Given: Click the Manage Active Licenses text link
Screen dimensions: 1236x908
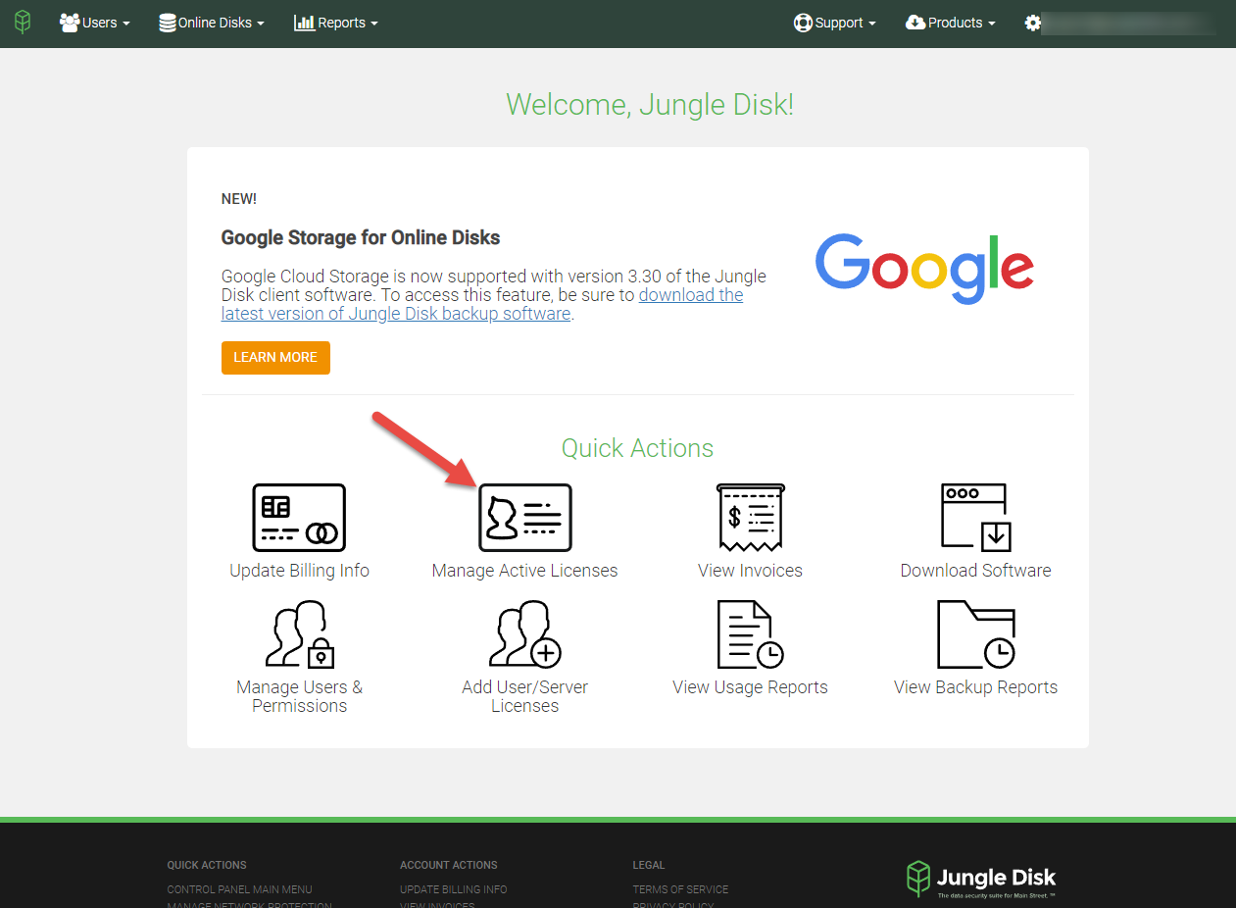Looking at the screenshot, I should coord(524,571).
